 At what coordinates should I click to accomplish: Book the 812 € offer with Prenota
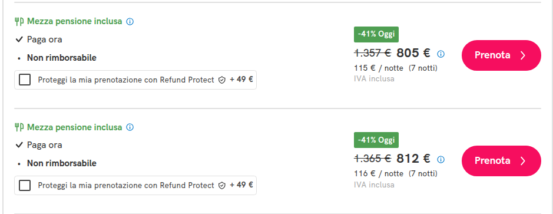coord(501,161)
